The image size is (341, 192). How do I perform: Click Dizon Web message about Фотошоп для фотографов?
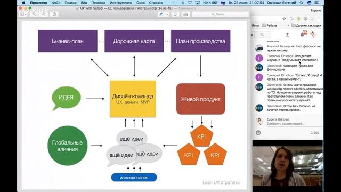290,68
